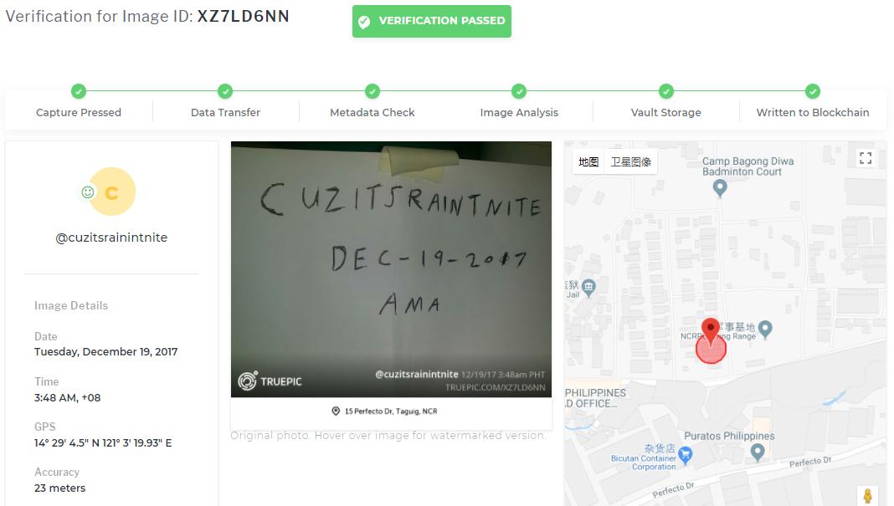This screenshot has width=894, height=506.
Task: Select the Puratos Philippines map pin
Action: 758,452
